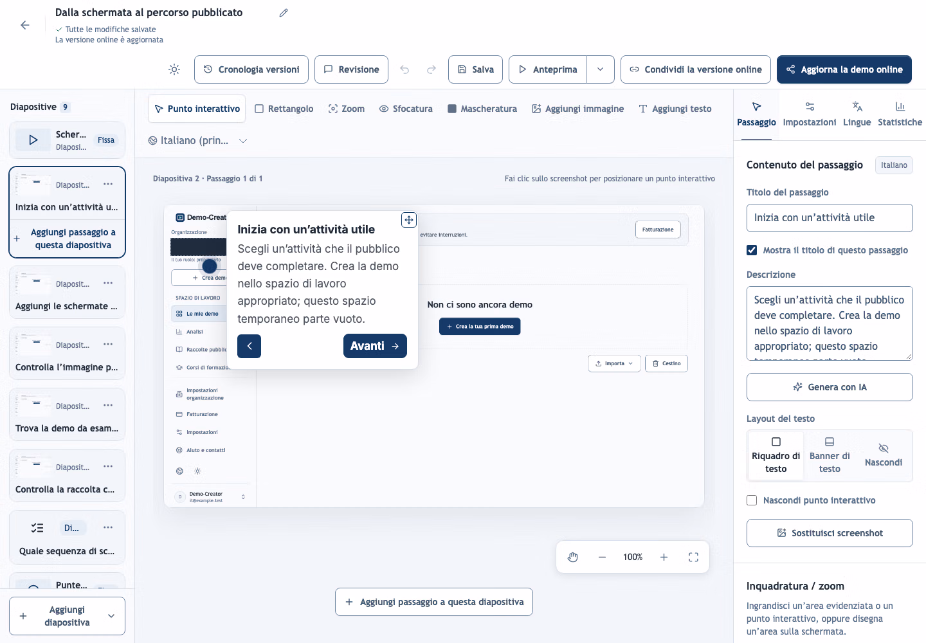Select 'Riquadro di testo' layout option
The width and height of the screenshot is (926, 643).
[776, 456]
